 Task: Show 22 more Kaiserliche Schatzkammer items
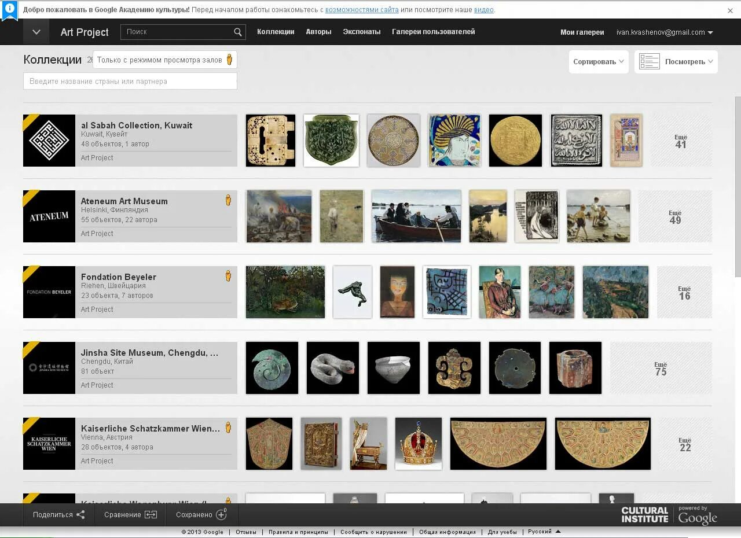(x=685, y=444)
